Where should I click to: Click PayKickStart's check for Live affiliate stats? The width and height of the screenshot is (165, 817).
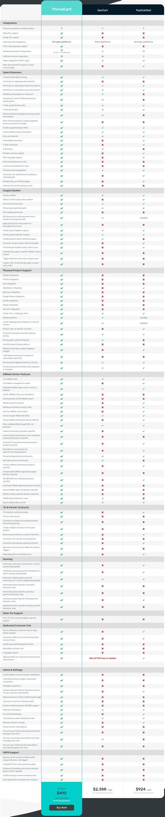(x=143, y=379)
